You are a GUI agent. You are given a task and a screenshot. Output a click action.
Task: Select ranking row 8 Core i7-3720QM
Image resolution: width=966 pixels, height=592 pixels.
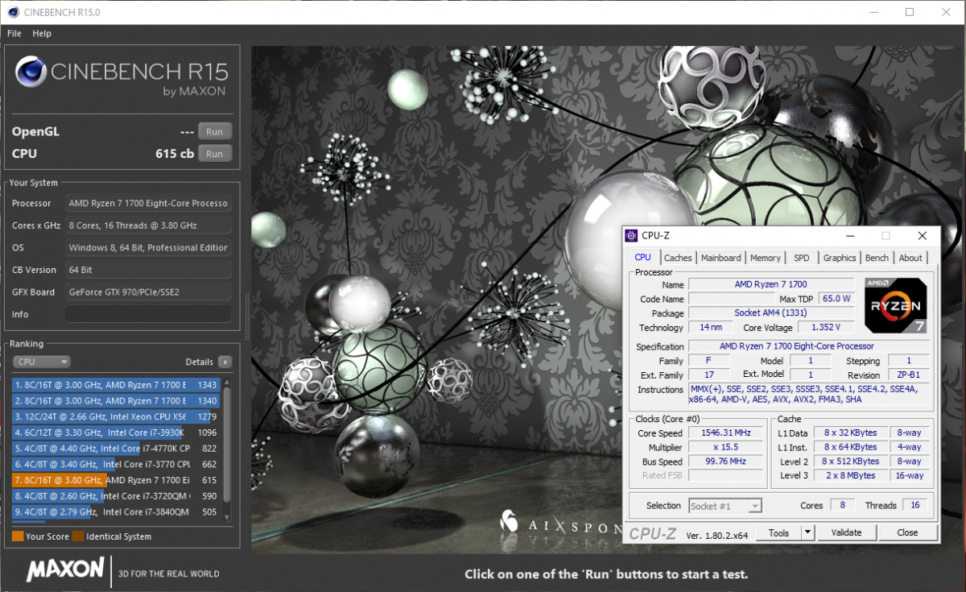[x=116, y=495]
